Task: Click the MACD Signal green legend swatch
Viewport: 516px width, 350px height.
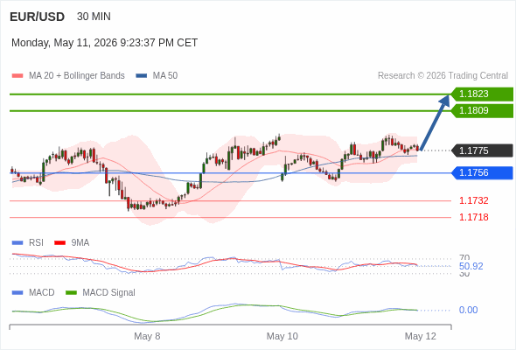Action: pyautogui.click(x=71, y=293)
